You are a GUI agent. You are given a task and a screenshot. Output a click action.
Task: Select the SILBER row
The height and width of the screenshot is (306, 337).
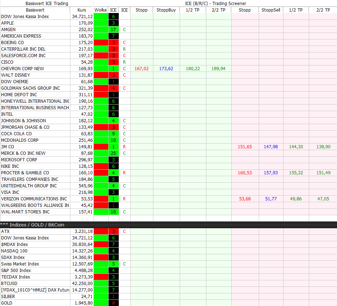pyautogui.click(x=8, y=297)
